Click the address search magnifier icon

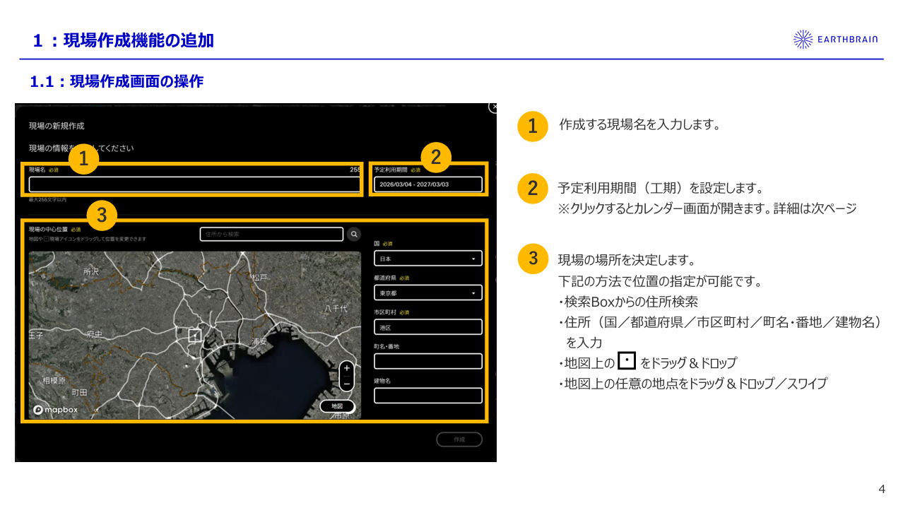click(x=354, y=234)
